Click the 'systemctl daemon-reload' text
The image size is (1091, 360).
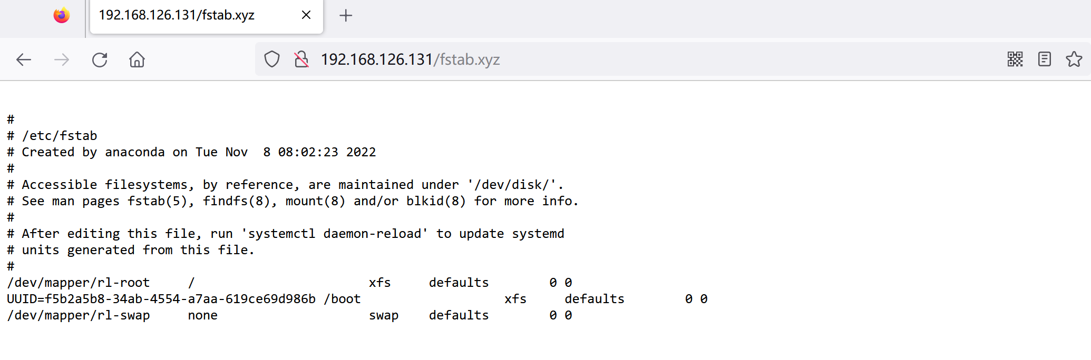[x=335, y=234]
